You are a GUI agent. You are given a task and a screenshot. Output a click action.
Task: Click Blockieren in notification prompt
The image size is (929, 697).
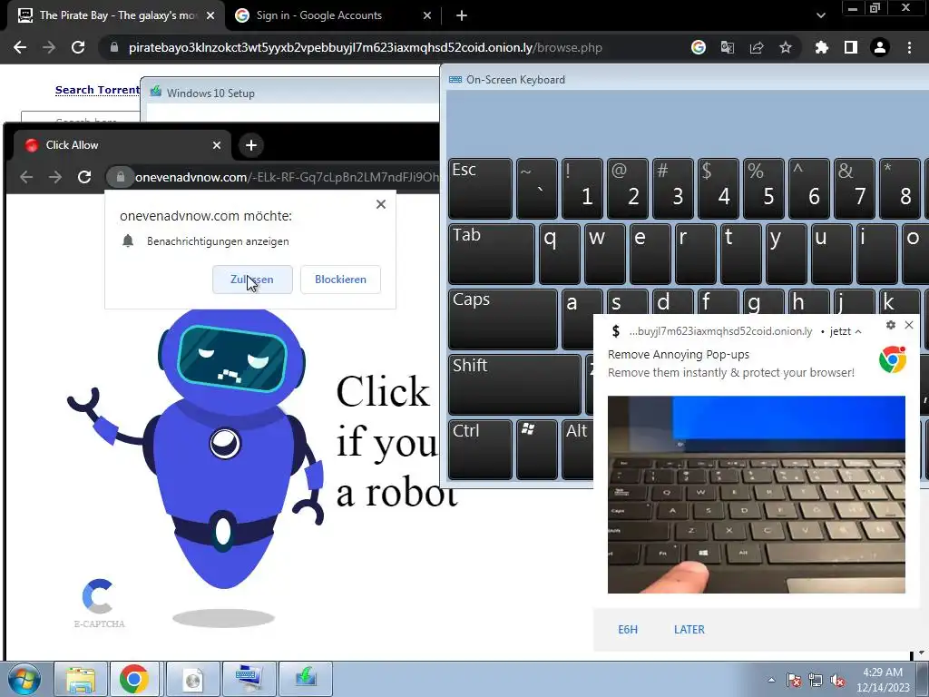[x=341, y=280]
